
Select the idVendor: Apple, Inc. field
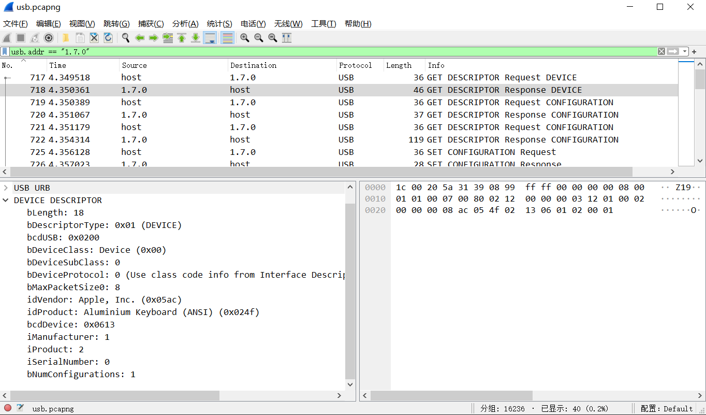pos(104,299)
